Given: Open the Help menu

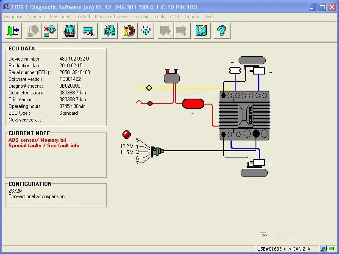Looking at the screenshot, I should pos(209,17).
